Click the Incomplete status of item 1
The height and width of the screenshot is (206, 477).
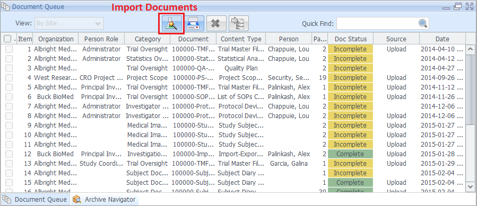pyautogui.click(x=350, y=49)
